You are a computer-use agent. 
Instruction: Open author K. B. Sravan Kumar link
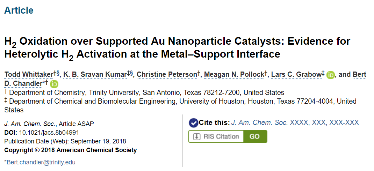point(95,75)
